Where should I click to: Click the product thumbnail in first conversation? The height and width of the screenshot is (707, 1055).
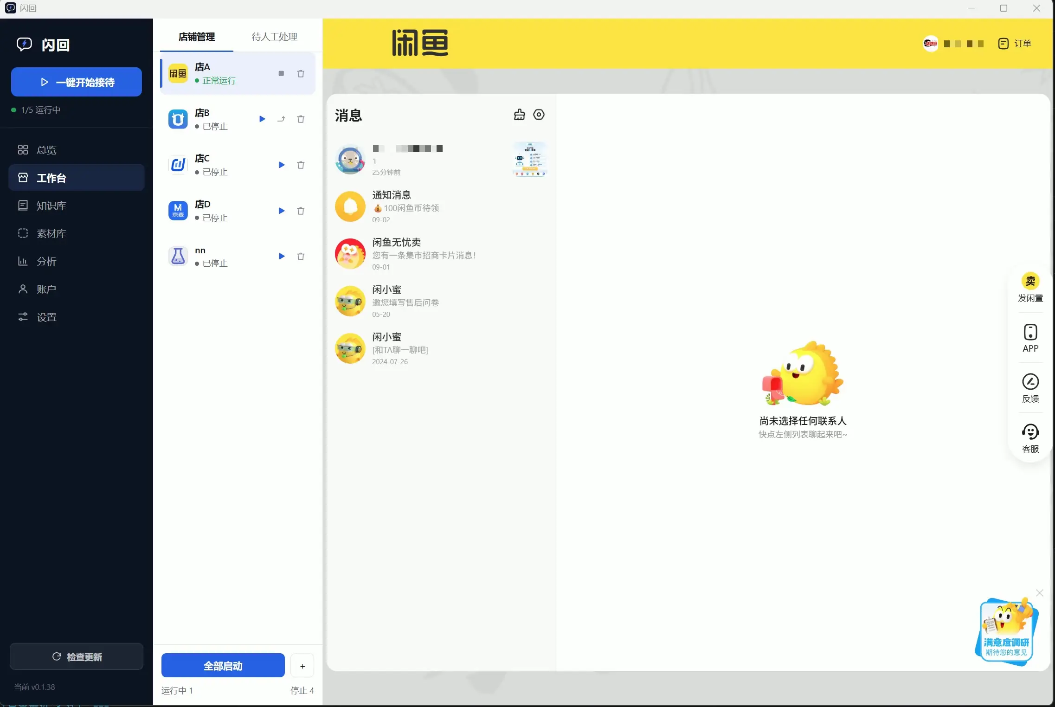tap(530, 160)
